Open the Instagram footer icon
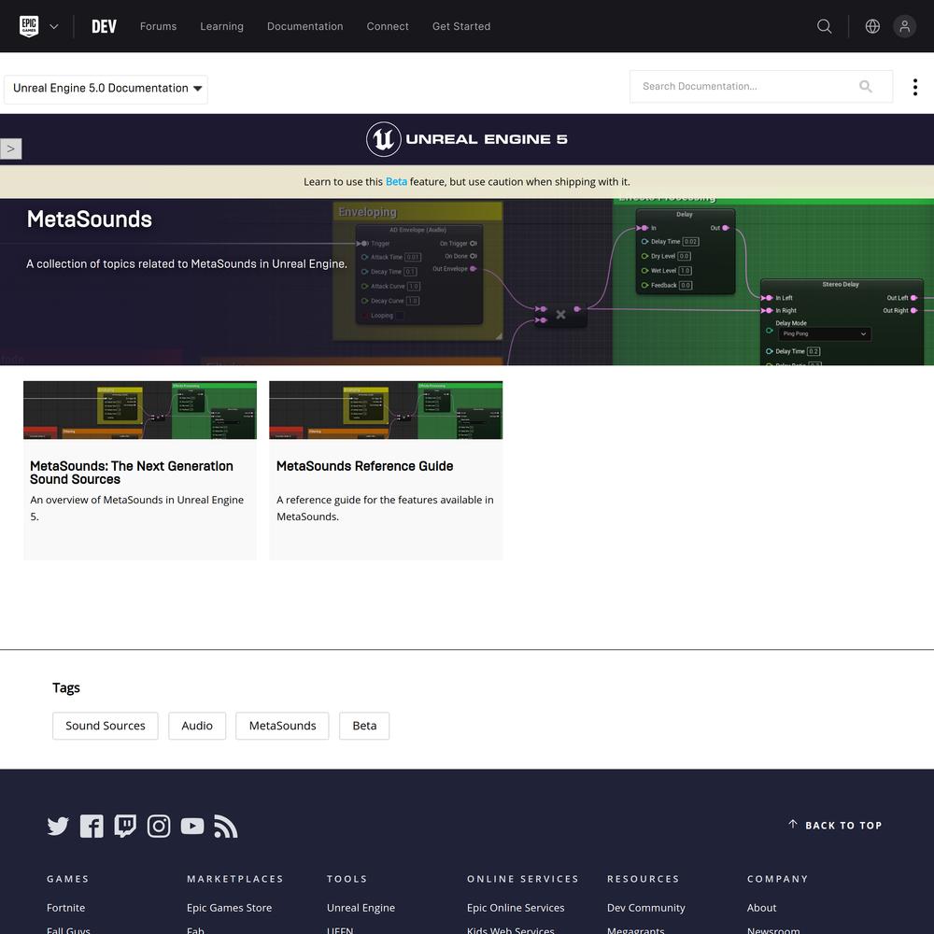 click(x=159, y=827)
